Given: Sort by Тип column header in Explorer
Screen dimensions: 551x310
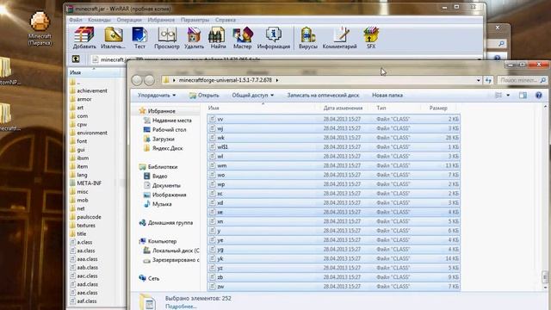Looking at the screenshot, I should point(381,108).
